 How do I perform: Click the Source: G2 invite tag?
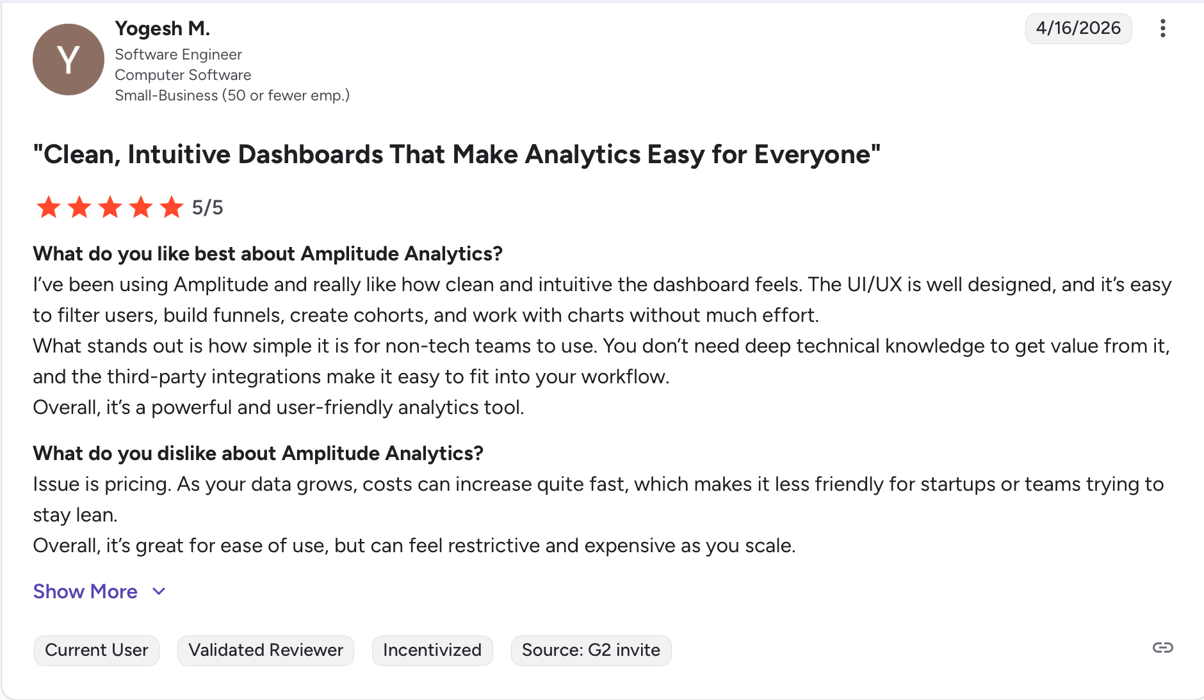pos(590,650)
